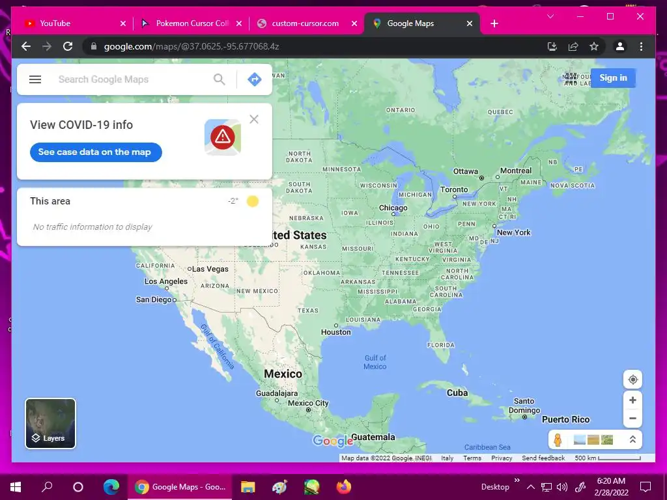Open the Windows Start menu
Image resolution: width=667 pixels, height=500 pixels.
[x=16, y=487]
